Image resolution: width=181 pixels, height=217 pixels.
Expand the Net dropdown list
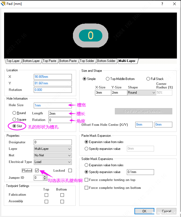[53, 155]
